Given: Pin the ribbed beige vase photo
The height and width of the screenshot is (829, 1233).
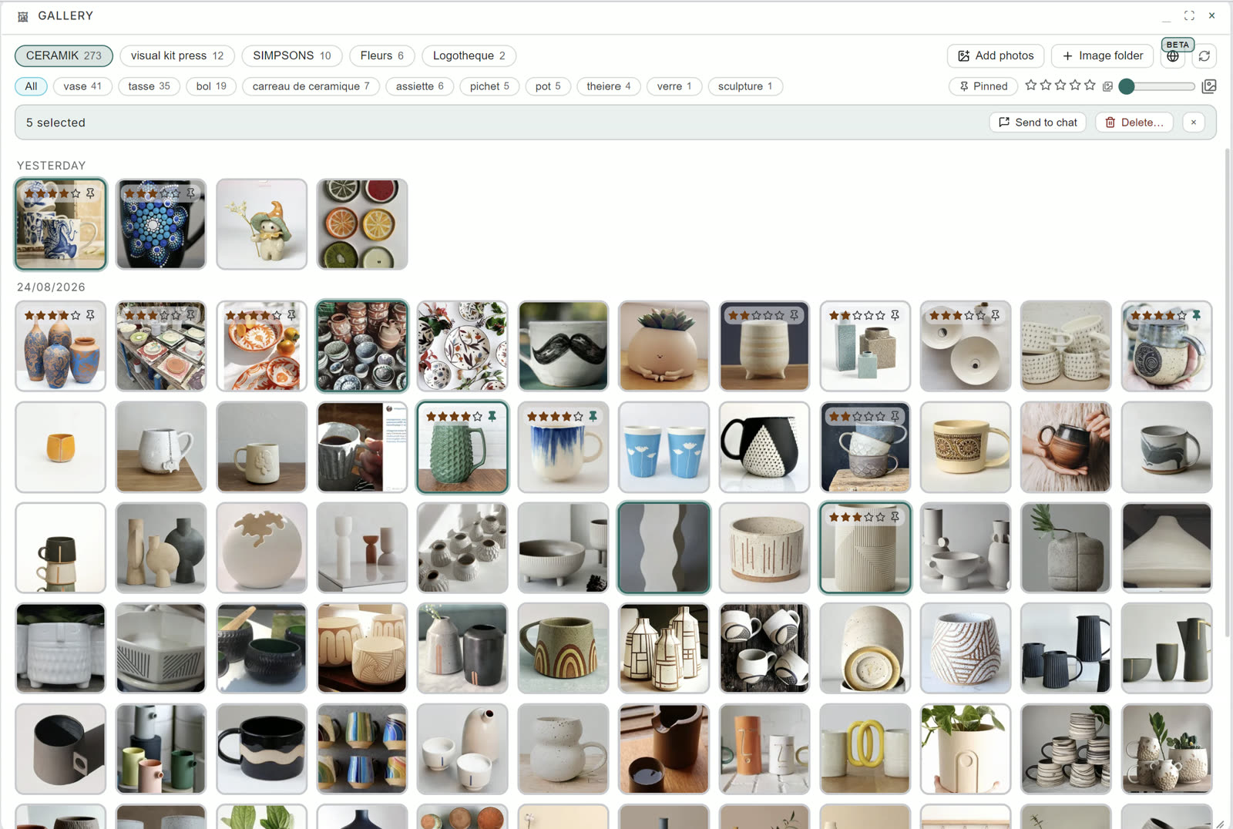Looking at the screenshot, I should coord(895,517).
